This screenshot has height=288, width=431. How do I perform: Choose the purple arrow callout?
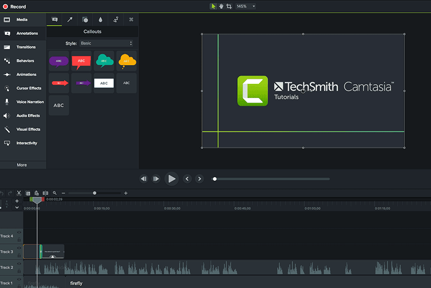click(81, 83)
